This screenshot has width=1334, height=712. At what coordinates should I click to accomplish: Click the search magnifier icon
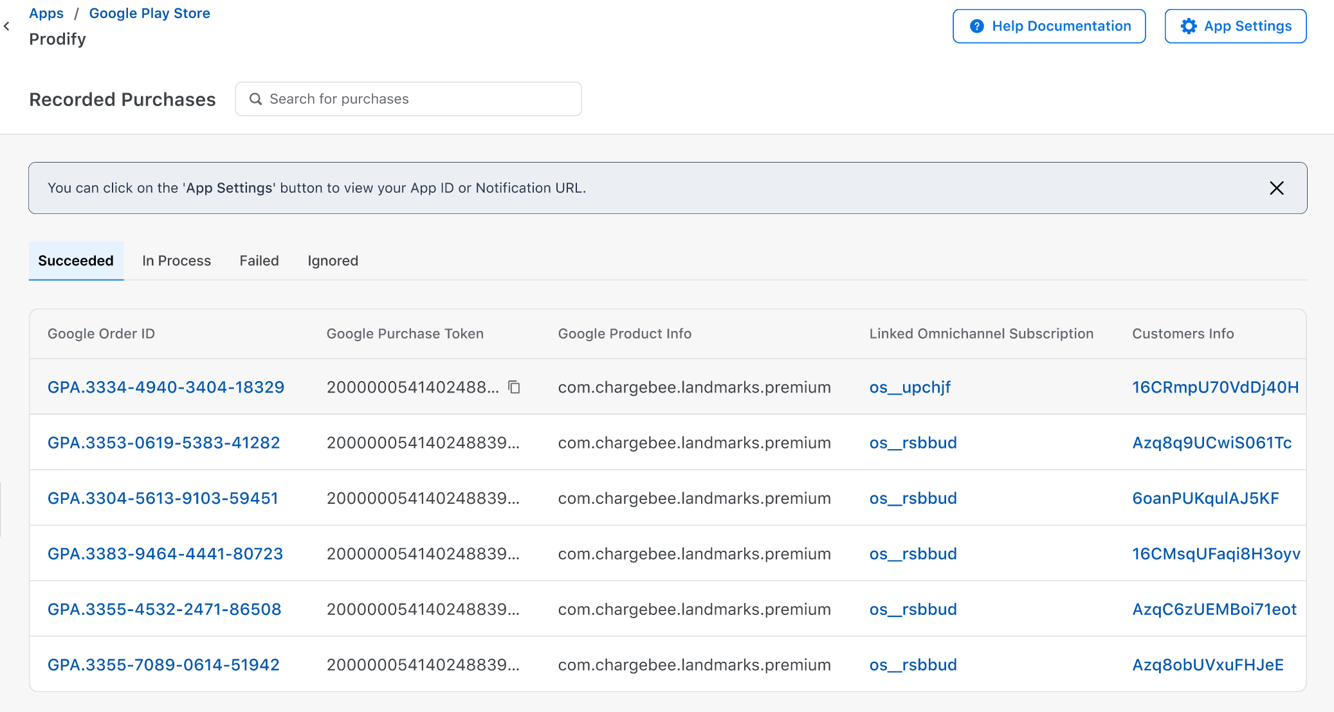point(255,99)
